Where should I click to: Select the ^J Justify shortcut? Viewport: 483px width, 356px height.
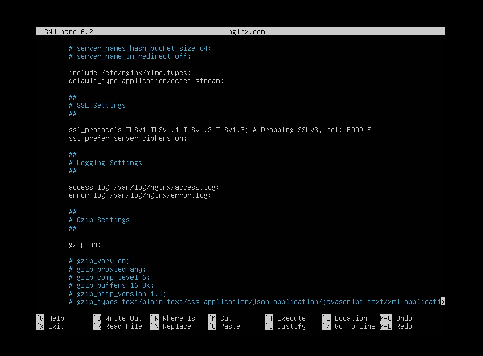[x=286, y=326]
